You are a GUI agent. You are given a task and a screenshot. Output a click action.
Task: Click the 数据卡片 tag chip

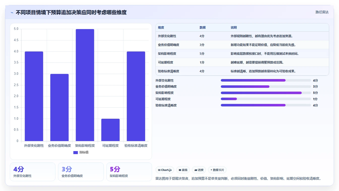[x=217, y=170]
